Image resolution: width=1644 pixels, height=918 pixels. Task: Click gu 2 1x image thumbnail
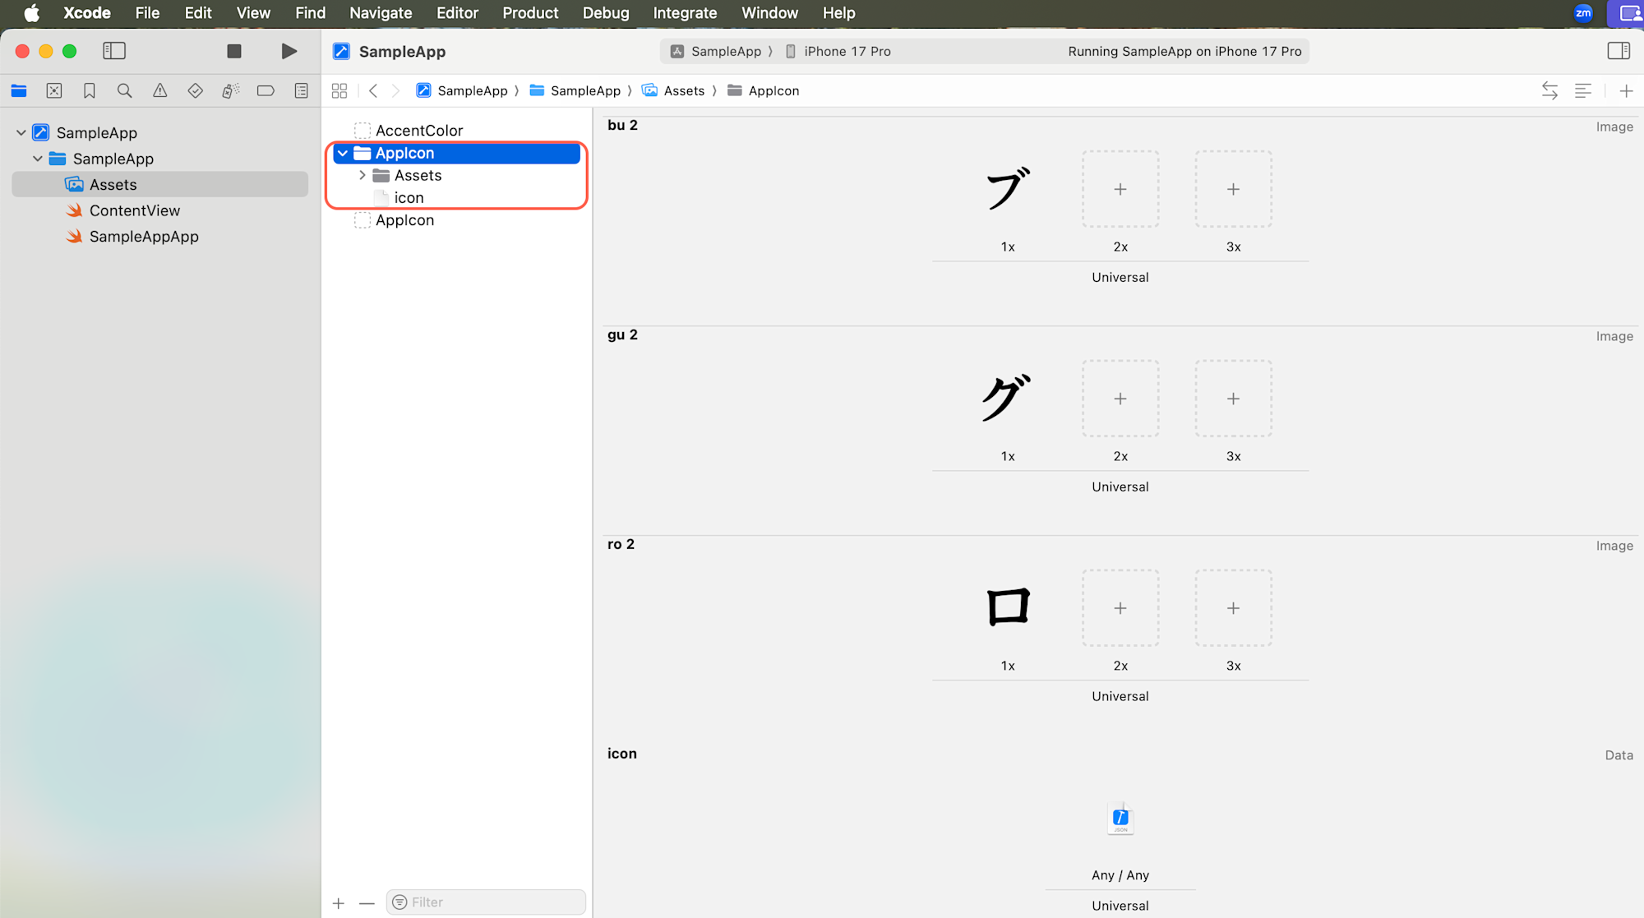[x=1008, y=398]
